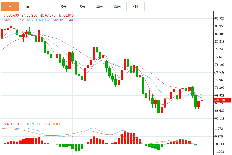Click the 71.399 price axis label

coord(220,88)
